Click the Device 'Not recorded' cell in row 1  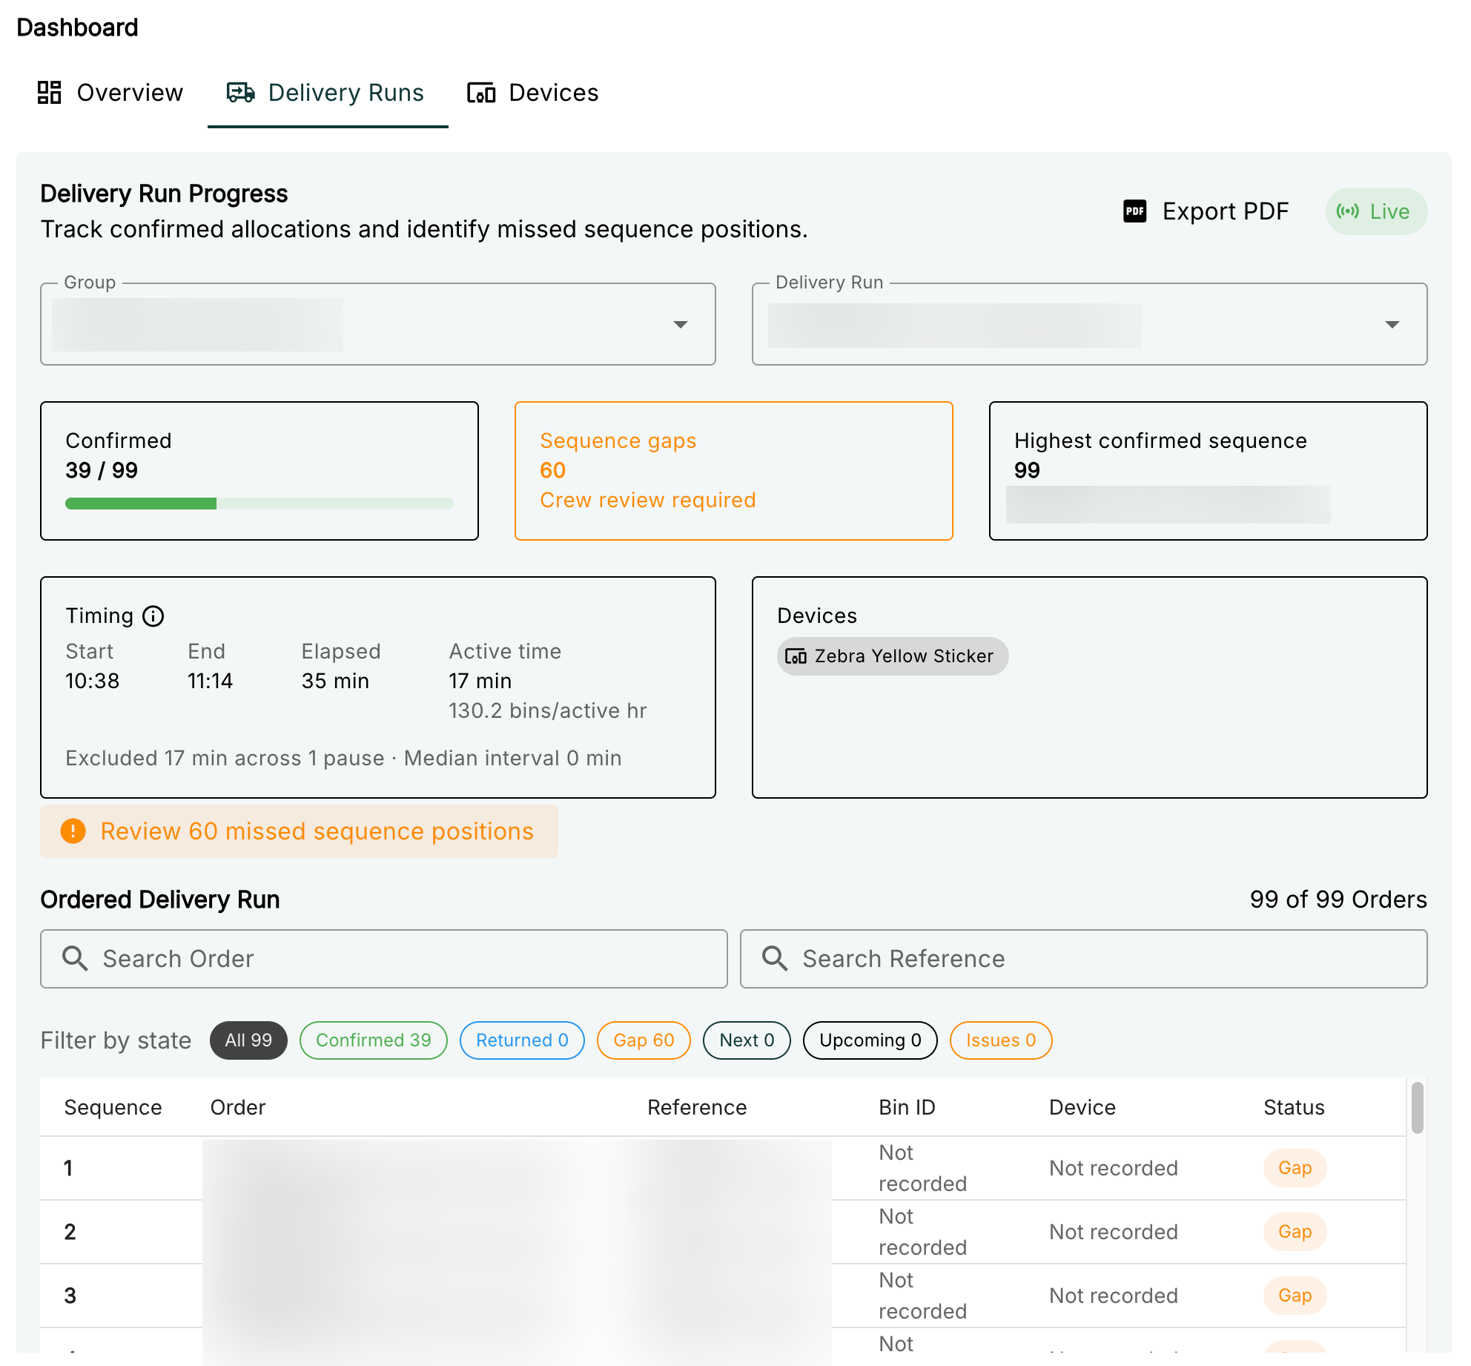coord(1114,1168)
